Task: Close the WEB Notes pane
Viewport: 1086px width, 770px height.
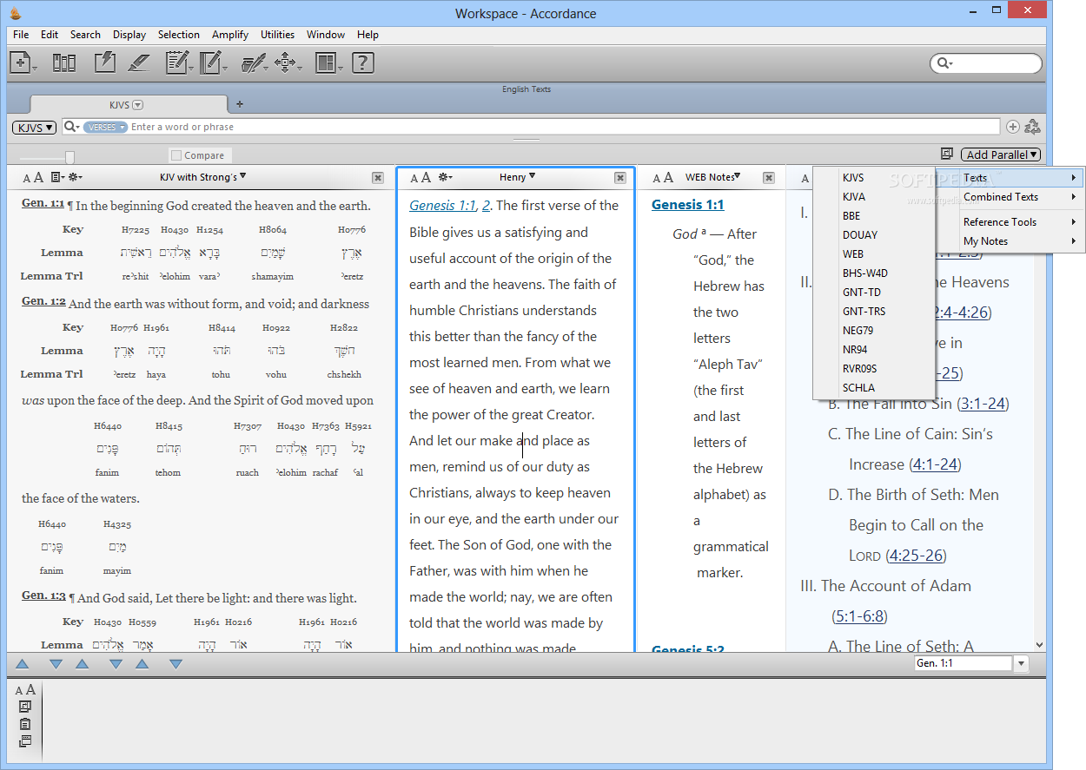Action: tap(769, 177)
